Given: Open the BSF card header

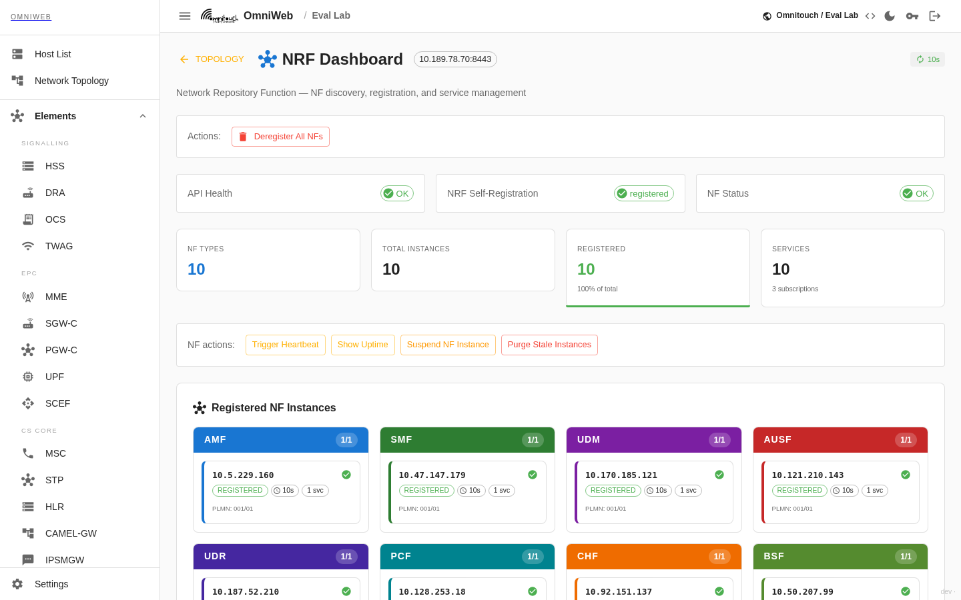Looking at the screenshot, I should coord(840,557).
